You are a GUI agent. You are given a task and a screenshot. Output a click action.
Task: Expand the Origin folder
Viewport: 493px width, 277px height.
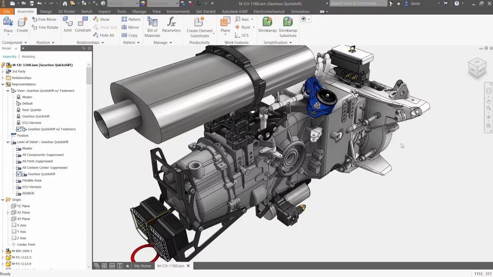tap(3, 199)
